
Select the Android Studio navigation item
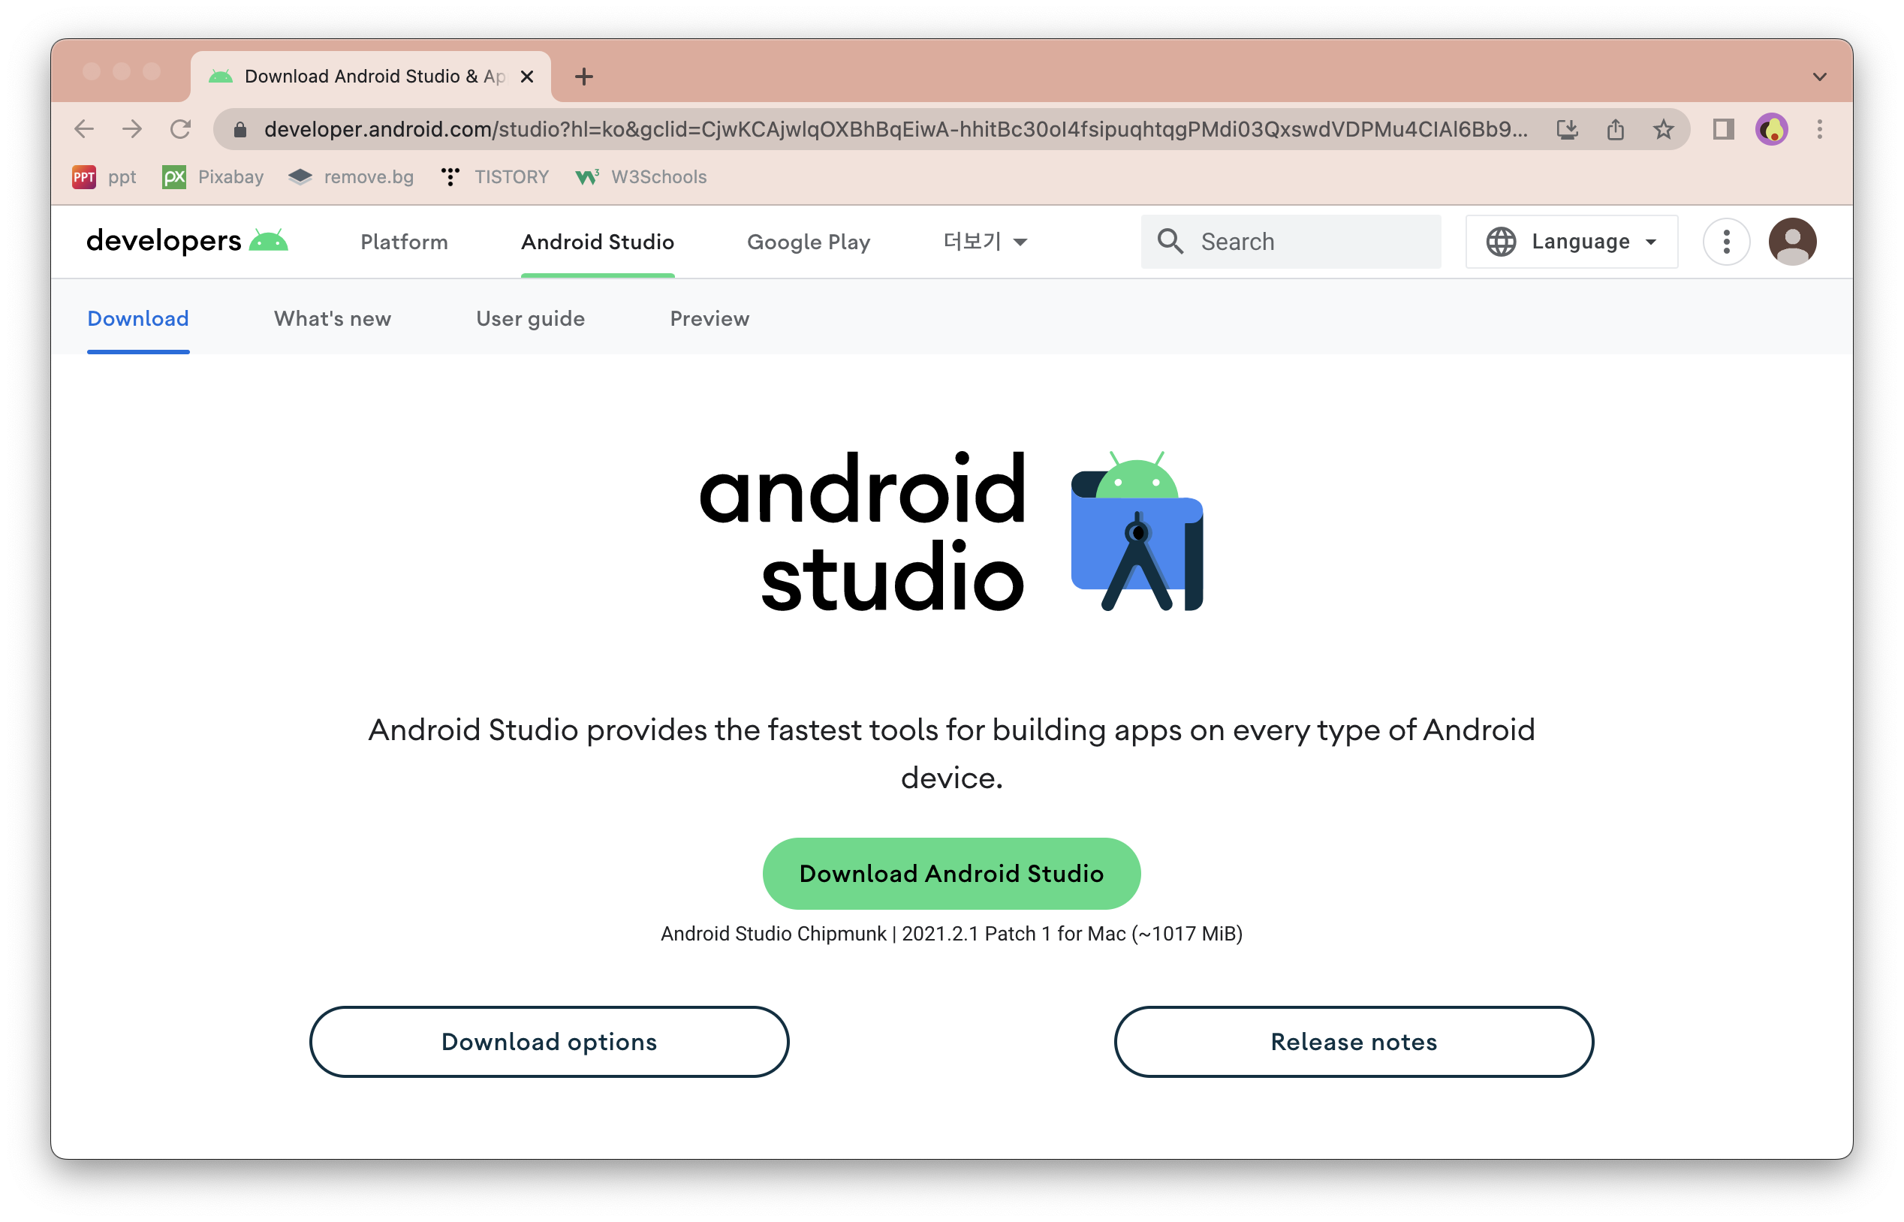coord(598,242)
